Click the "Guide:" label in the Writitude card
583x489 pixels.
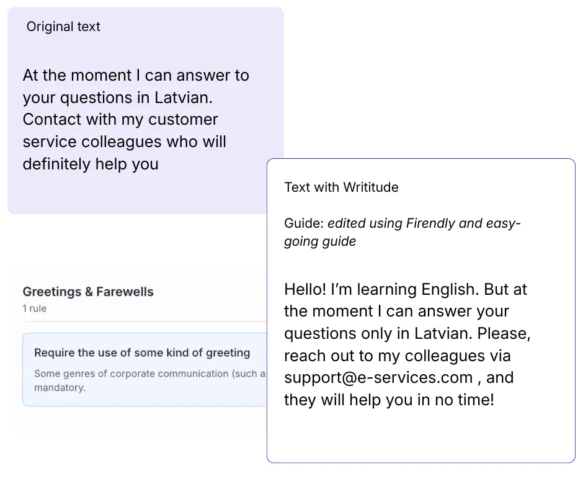[x=304, y=223]
